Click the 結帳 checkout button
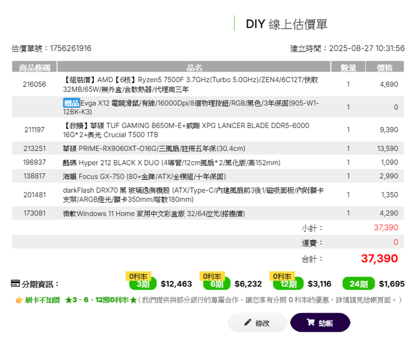416x343 pixels. (320, 322)
